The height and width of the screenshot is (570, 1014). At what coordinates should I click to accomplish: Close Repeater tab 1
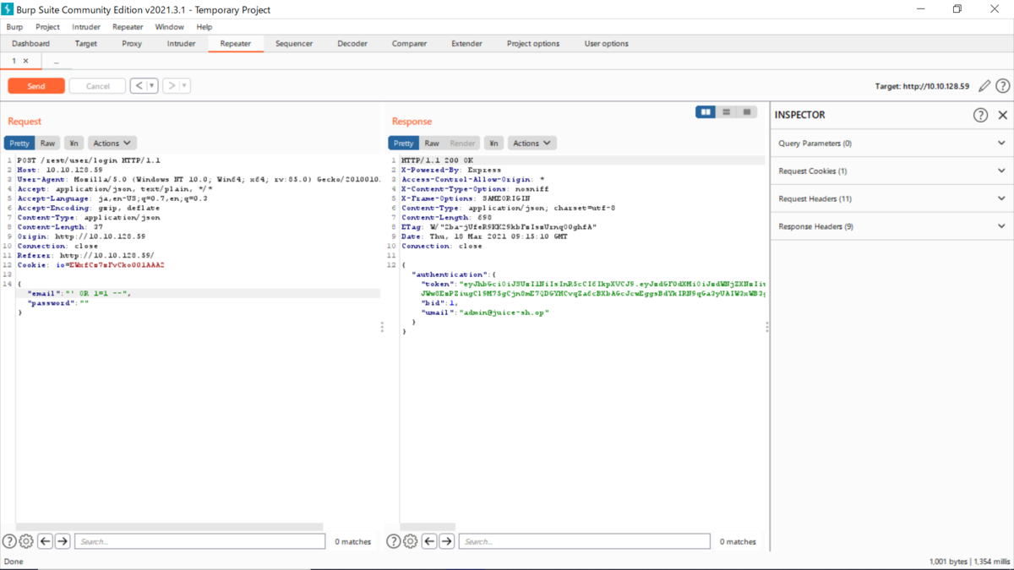(25, 62)
